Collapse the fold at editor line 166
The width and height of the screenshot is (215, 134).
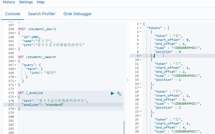click(x=15, y=61)
